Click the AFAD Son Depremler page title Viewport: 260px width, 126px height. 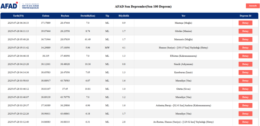[x=143, y=6]
